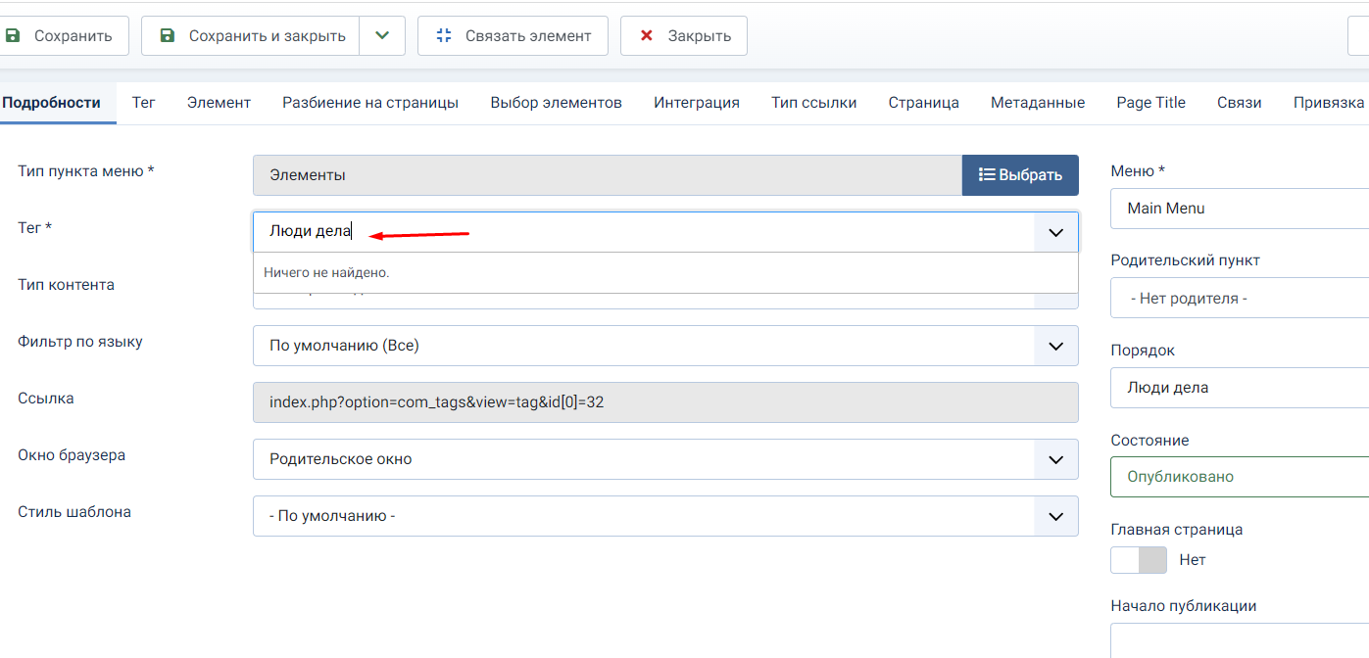Click the Тип контента label
Viewport: 1369px width, 658px height.
click(66, 285)
